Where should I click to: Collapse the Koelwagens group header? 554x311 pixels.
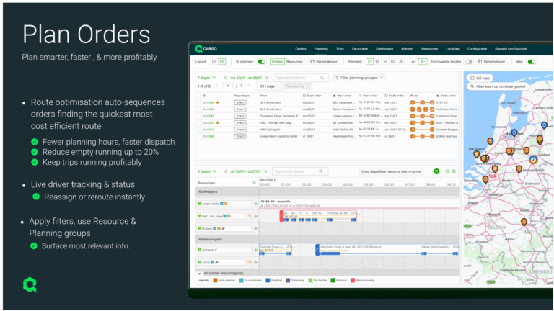coord(327,191)
